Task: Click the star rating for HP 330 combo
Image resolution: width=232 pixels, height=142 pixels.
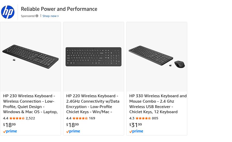Action: coord(143,118)
